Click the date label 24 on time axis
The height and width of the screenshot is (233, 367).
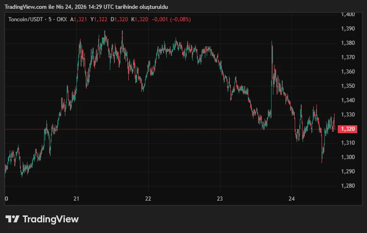point(291,199)
